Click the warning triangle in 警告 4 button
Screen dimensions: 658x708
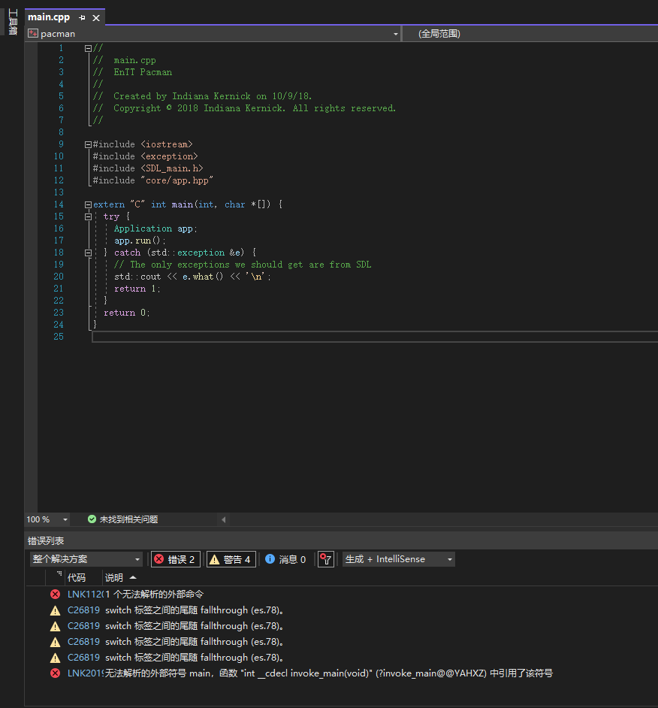(214, 559)
